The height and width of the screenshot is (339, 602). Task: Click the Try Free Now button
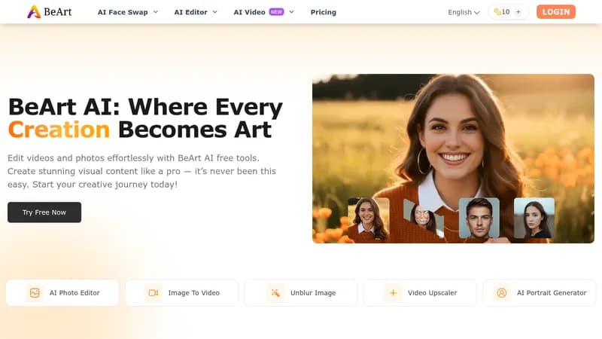(x=44, y=212)
